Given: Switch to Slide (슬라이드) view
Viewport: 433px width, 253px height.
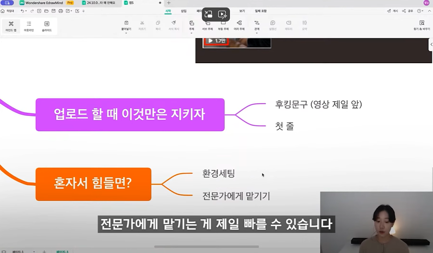Looking at the screenshot, I should pyautogui.click(x=47, y=26).
